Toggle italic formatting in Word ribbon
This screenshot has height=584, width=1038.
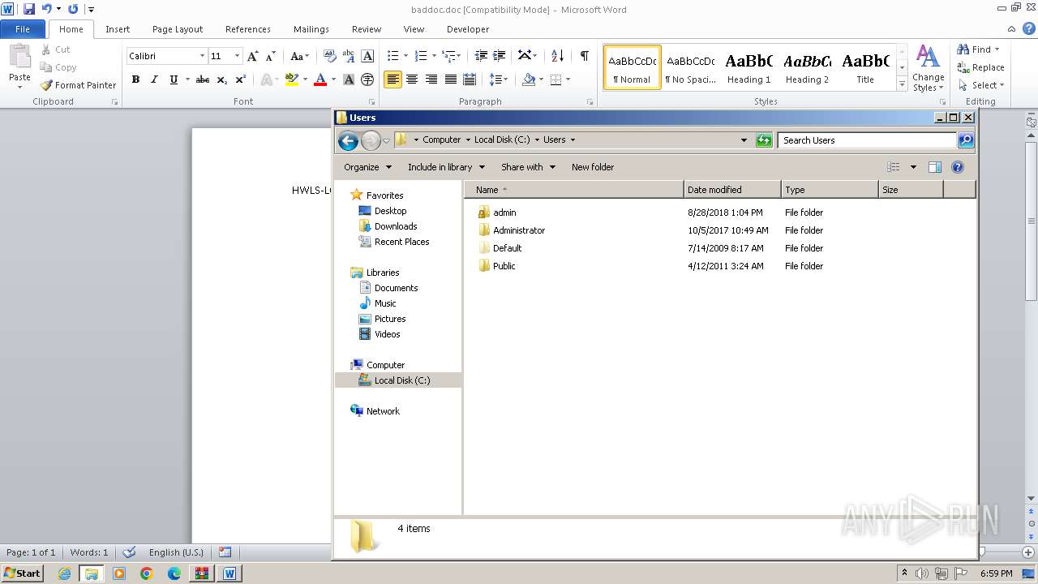click(x=154, y=79)
